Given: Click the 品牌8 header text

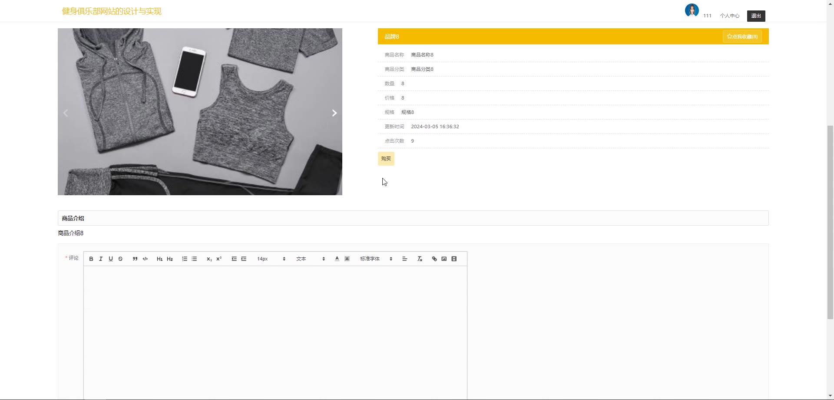Looking at the screenshot, I should 392,37.
